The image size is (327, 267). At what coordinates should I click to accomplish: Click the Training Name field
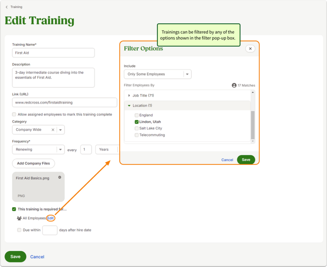coord(53,53)
